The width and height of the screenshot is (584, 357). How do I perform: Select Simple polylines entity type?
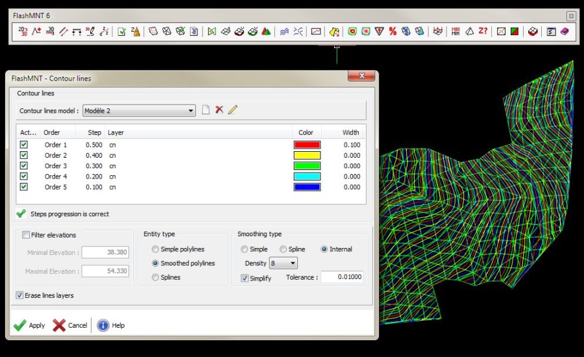tap(155, 249)
